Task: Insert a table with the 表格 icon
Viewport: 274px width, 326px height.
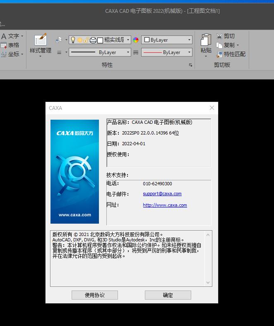Action: pyautogui.click(x=4, y=45)
